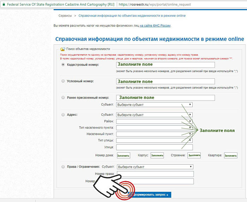Click the Кадастровый номер text field

[x=165, y=65]
